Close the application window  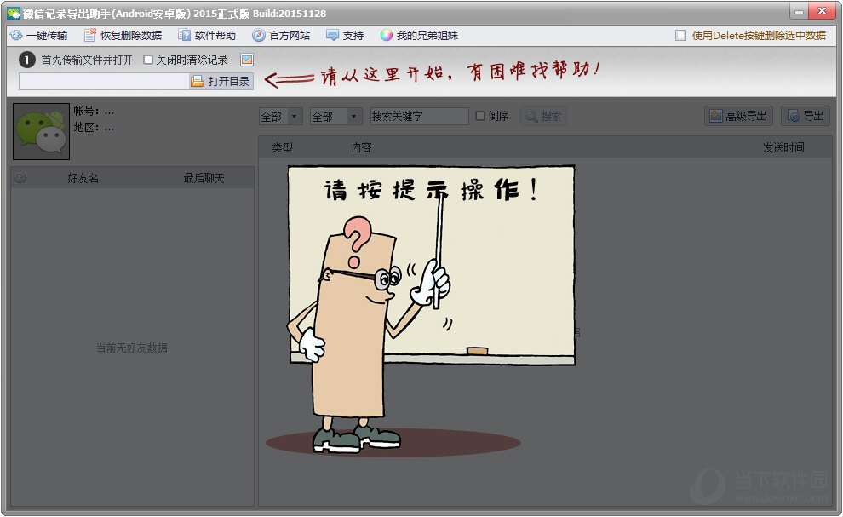(x=822, y=11)
